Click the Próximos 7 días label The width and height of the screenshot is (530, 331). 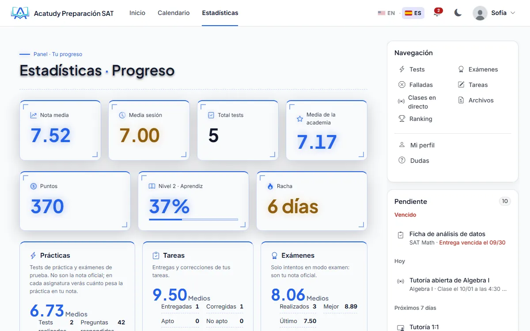click(x=415, y=308)
